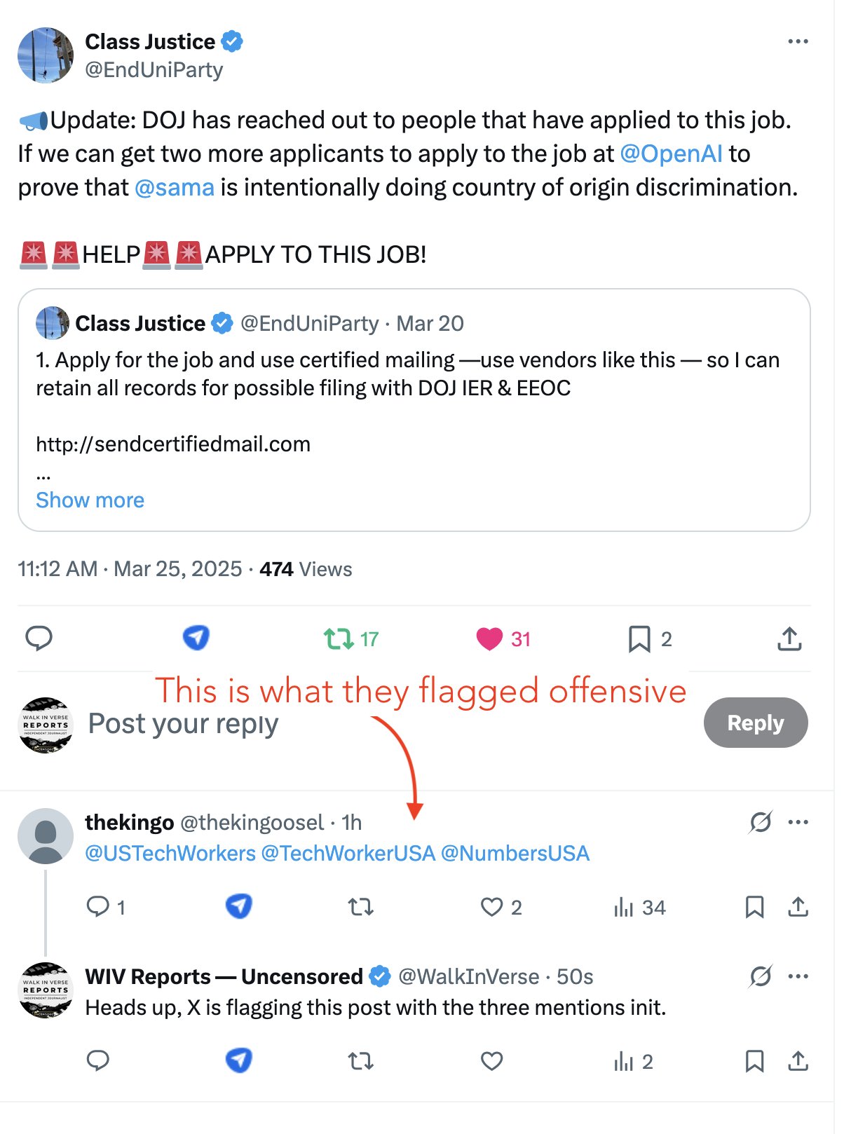The width and height of the screenshot is (844, 1134).
Task: Open the @sama profile mention
Action: tap(174, 187)
